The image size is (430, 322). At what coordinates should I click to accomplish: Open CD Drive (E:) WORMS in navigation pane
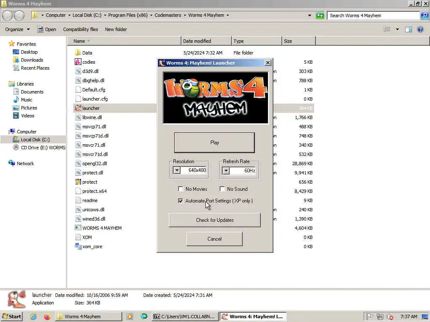pos(43,148)
